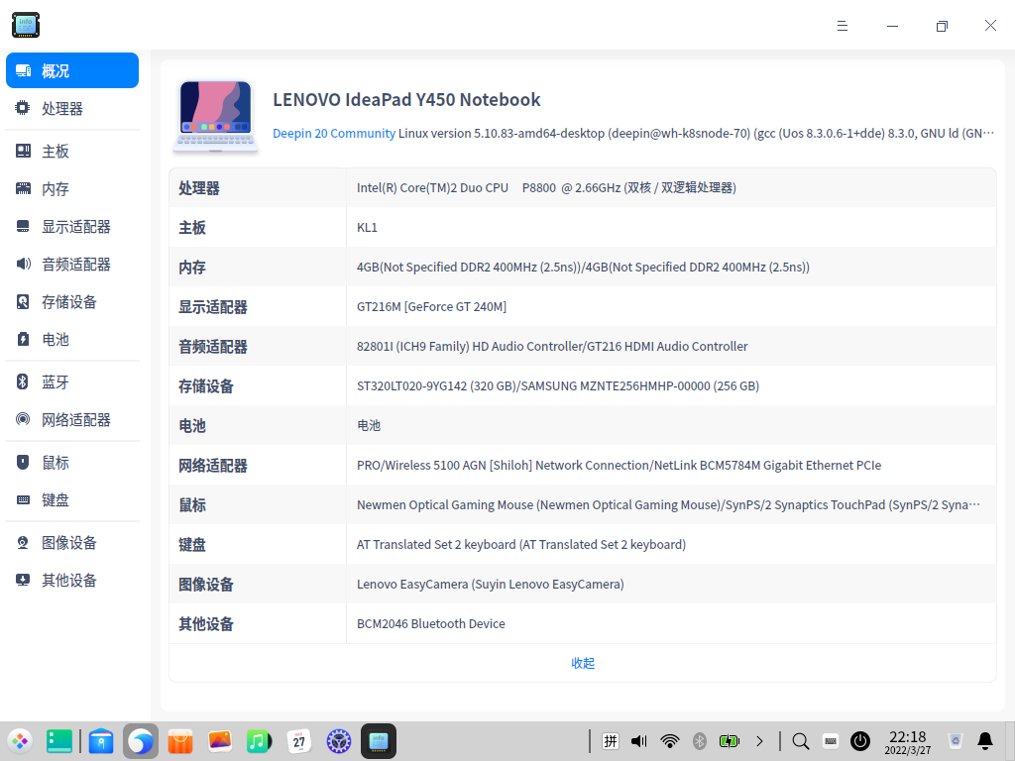Screen dimensions: 1015x761
Task: Click the 键盘 keyboard icon in sidebar
Action: tap(23, 499)
